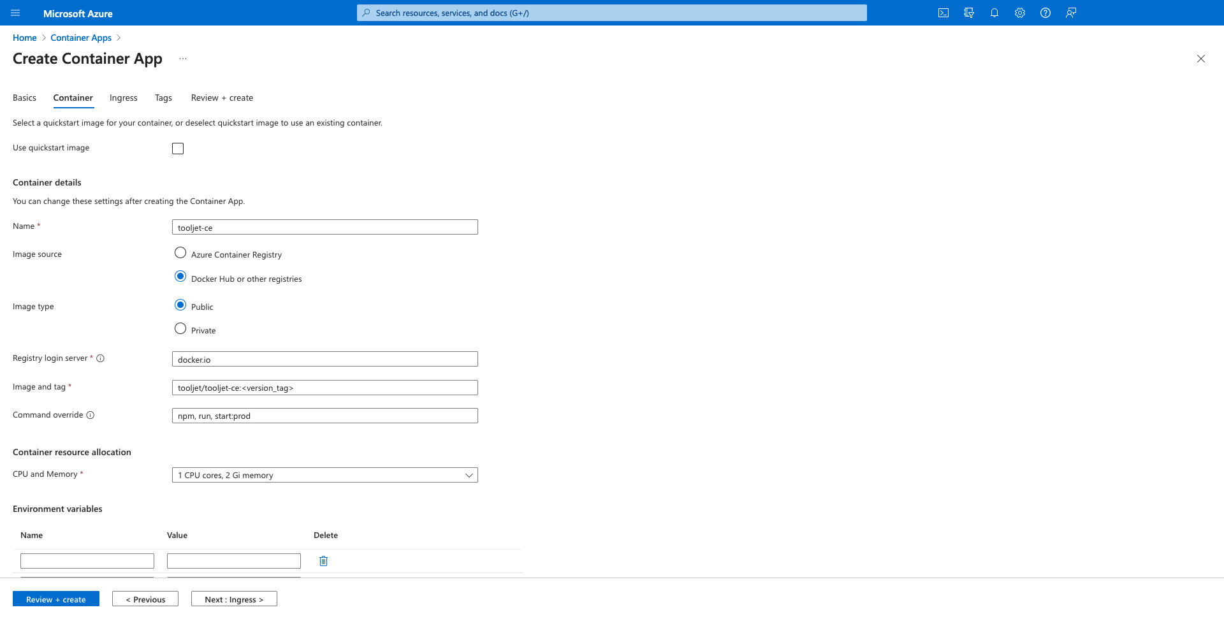The height and width of the screenshot is (619, 1224).
Task: Open the Azure portal hamburger menu
Action: pyautogui.click(x=16, y=13)
